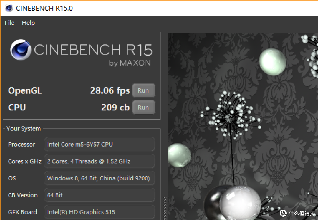This screenshot has height=220, width=318.
Task: Click the rendered scene preview image
Action: (243, 126)
